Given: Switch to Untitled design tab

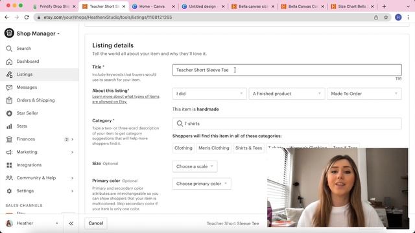Looking at the screenshot, I should pyautogui.click(x=202, y=6).
